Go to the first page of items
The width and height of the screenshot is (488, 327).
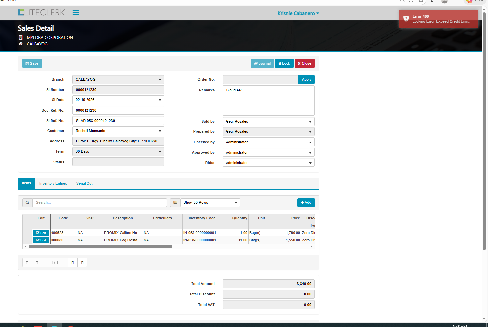pyautogui.click(x=27, y=262)
